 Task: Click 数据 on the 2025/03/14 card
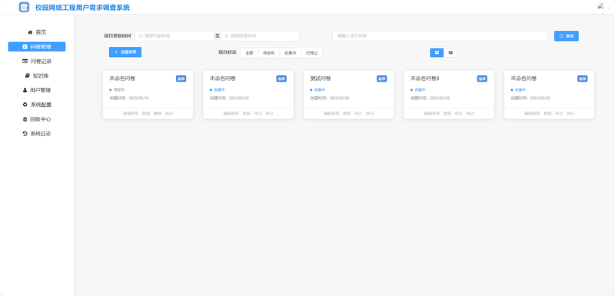pos(146,114)
